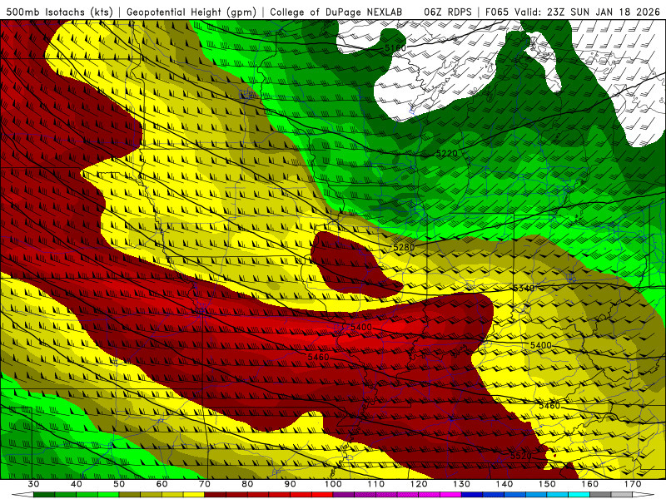Click the 5220 height contour label
This screenshot has height=499, width=666.
point(447,153)
